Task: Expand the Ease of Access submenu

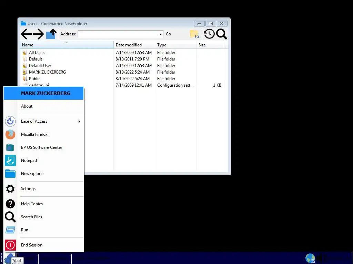Action: (x=44, y=121)
